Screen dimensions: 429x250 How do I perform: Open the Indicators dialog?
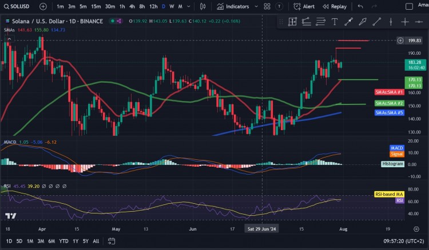233,6
